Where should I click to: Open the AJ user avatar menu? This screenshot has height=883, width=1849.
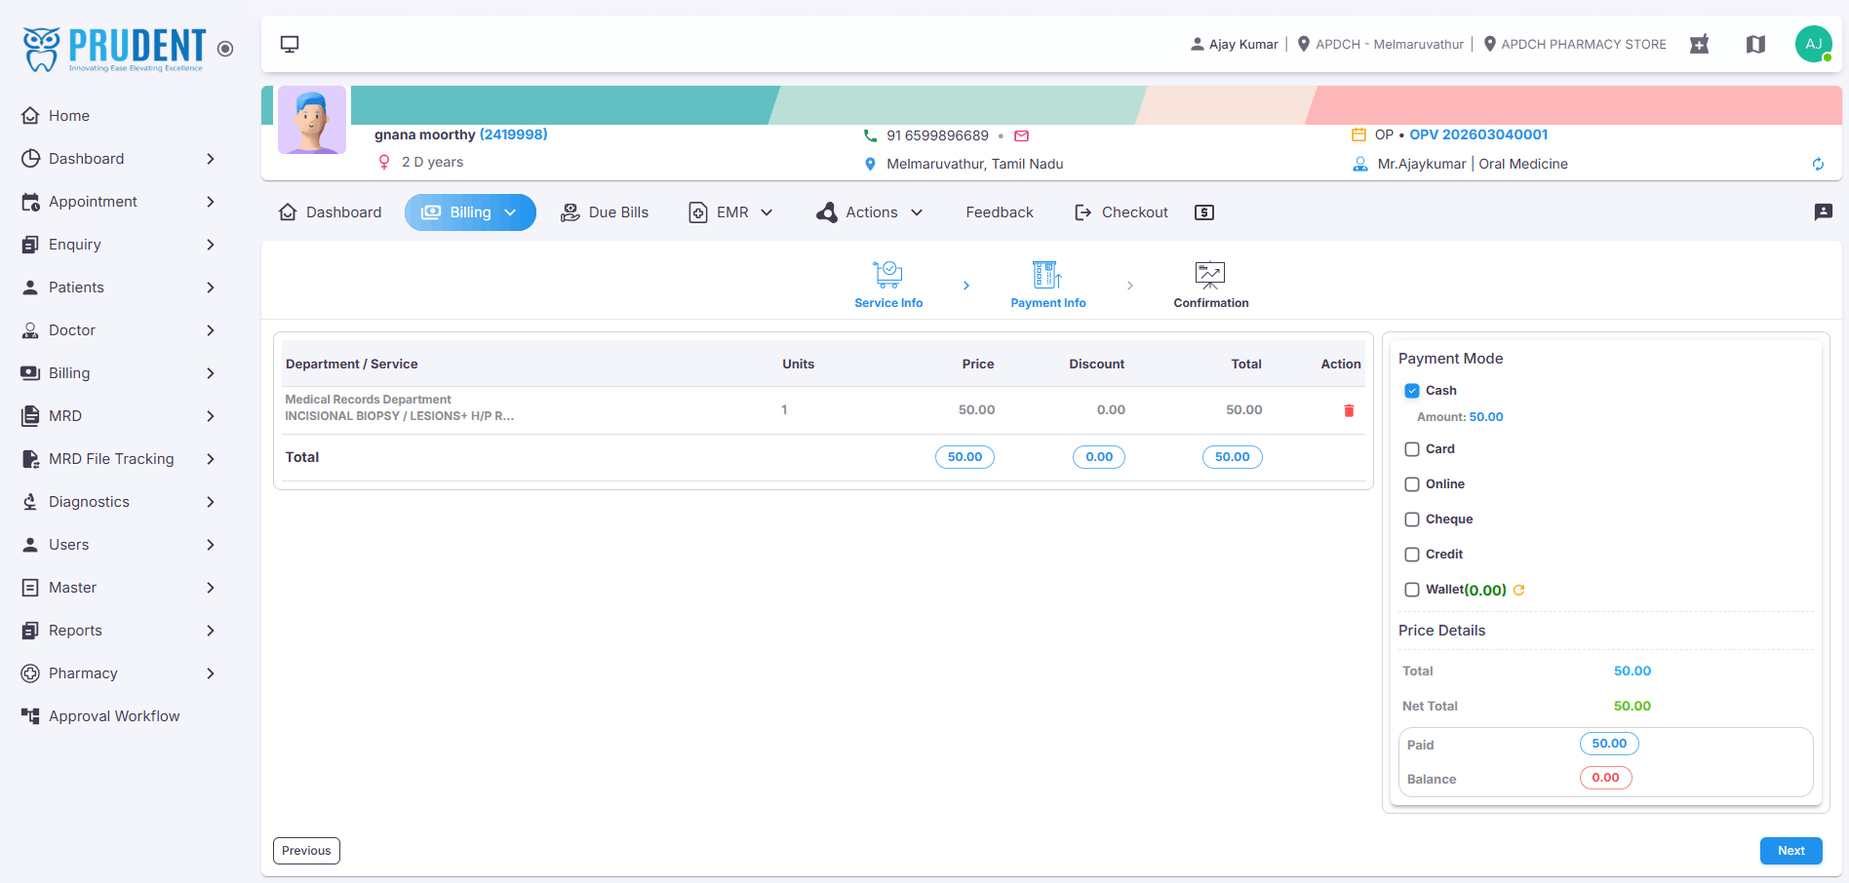click(x=1814, y=44)
